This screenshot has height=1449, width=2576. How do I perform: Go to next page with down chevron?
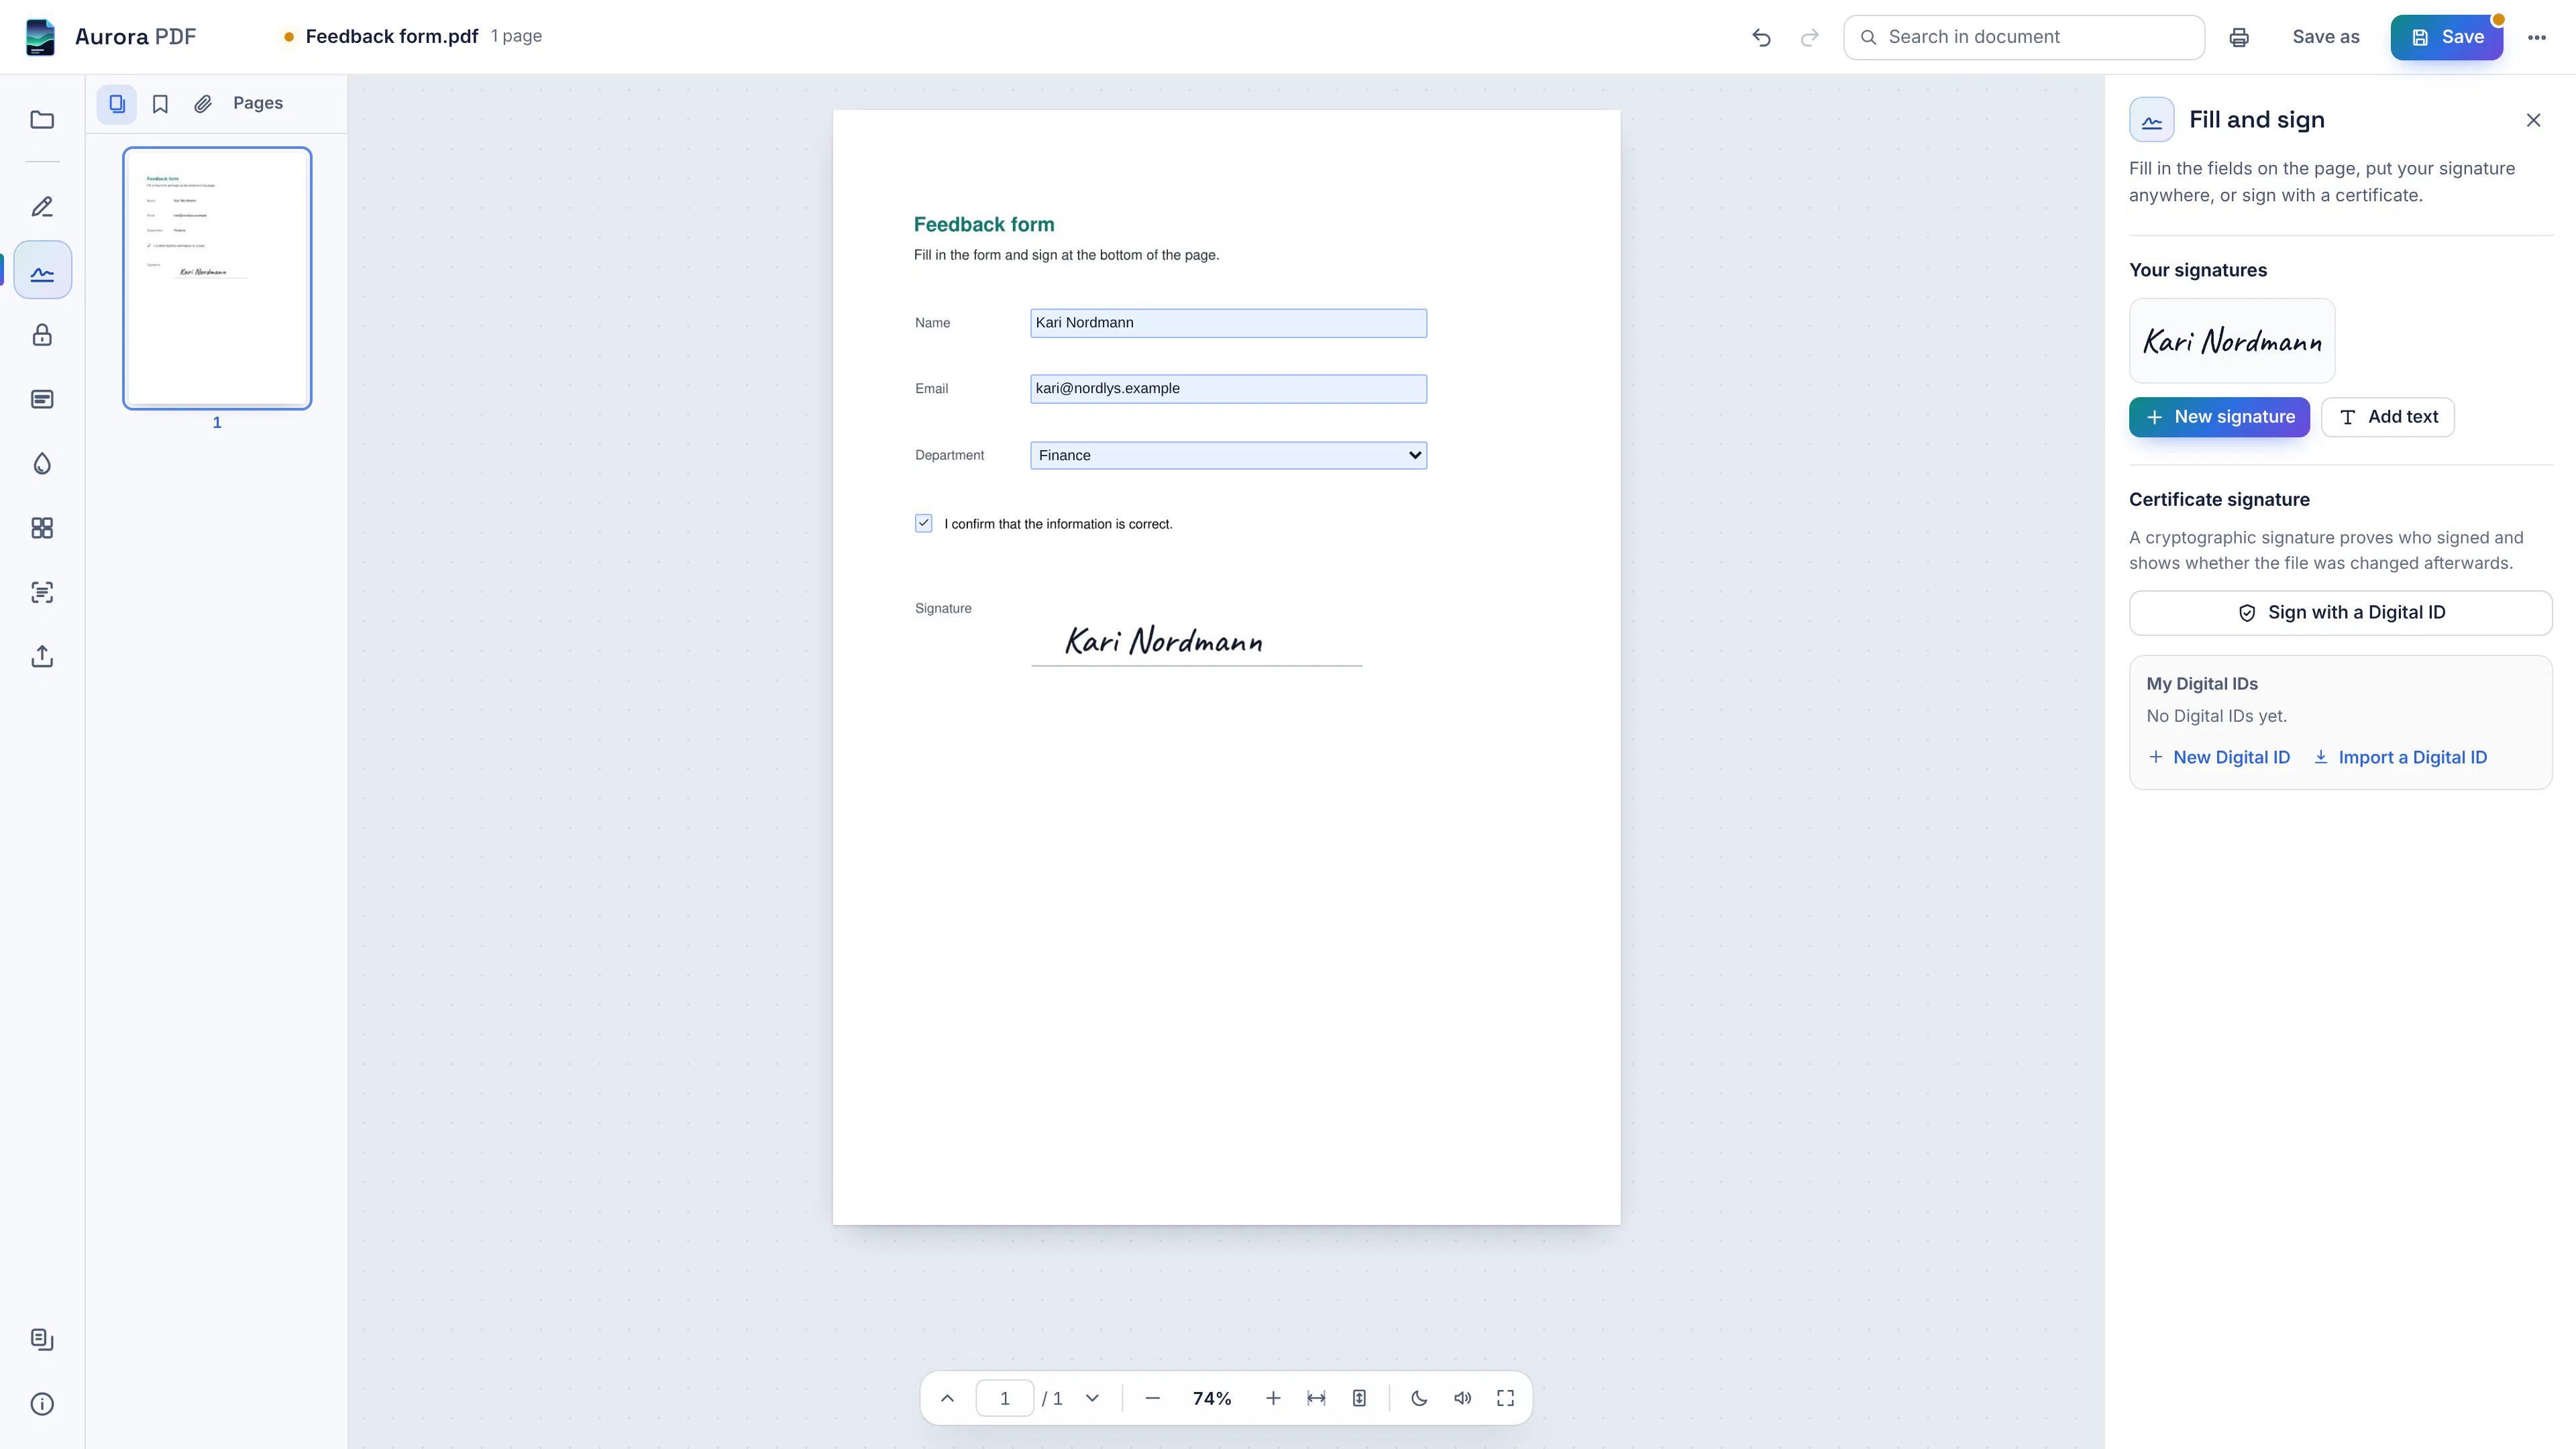pos(1092,1398)
